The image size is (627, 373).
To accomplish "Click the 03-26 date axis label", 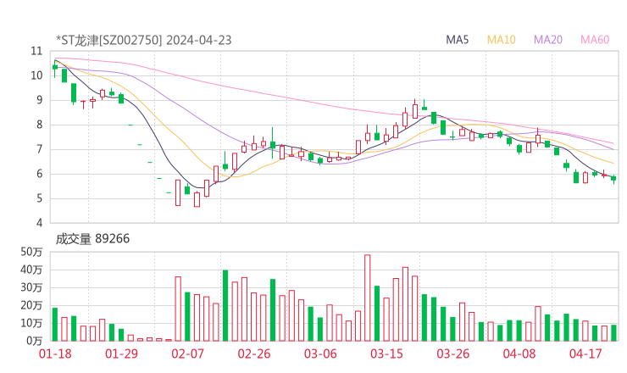I will point(453,354).
